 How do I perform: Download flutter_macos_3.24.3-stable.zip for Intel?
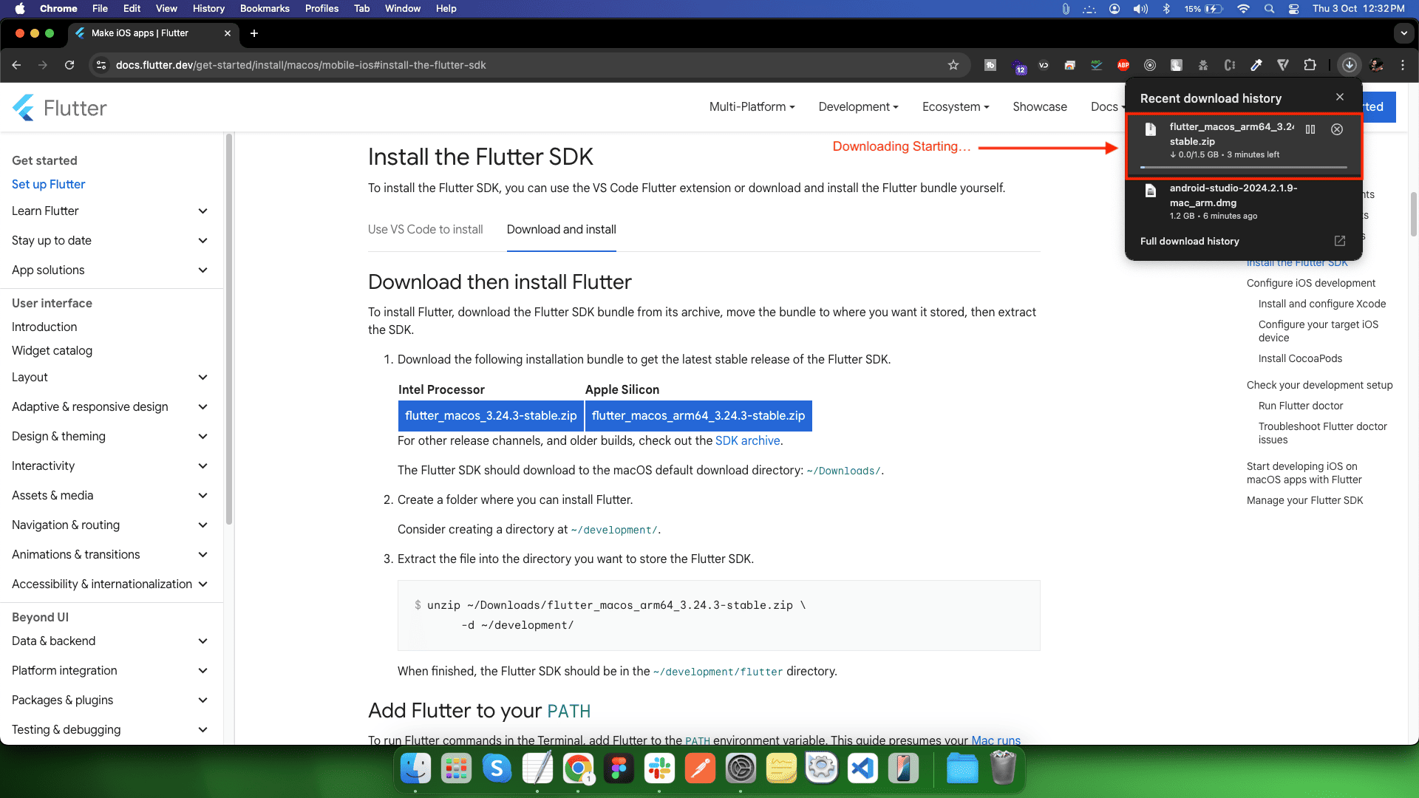[x=491, y=416]
